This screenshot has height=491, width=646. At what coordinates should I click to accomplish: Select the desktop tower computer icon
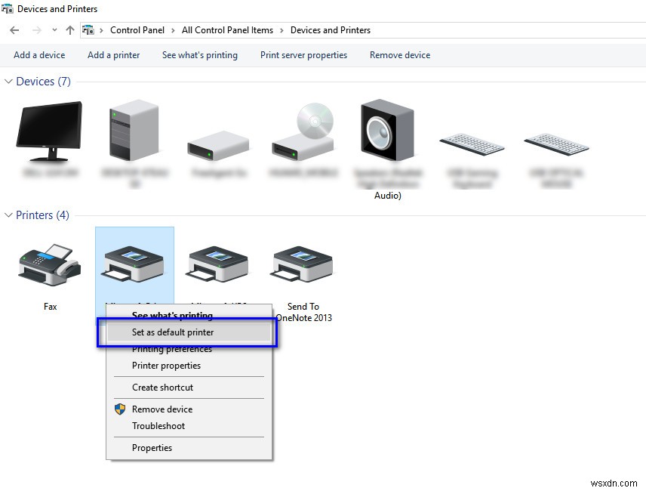[134, 130]
